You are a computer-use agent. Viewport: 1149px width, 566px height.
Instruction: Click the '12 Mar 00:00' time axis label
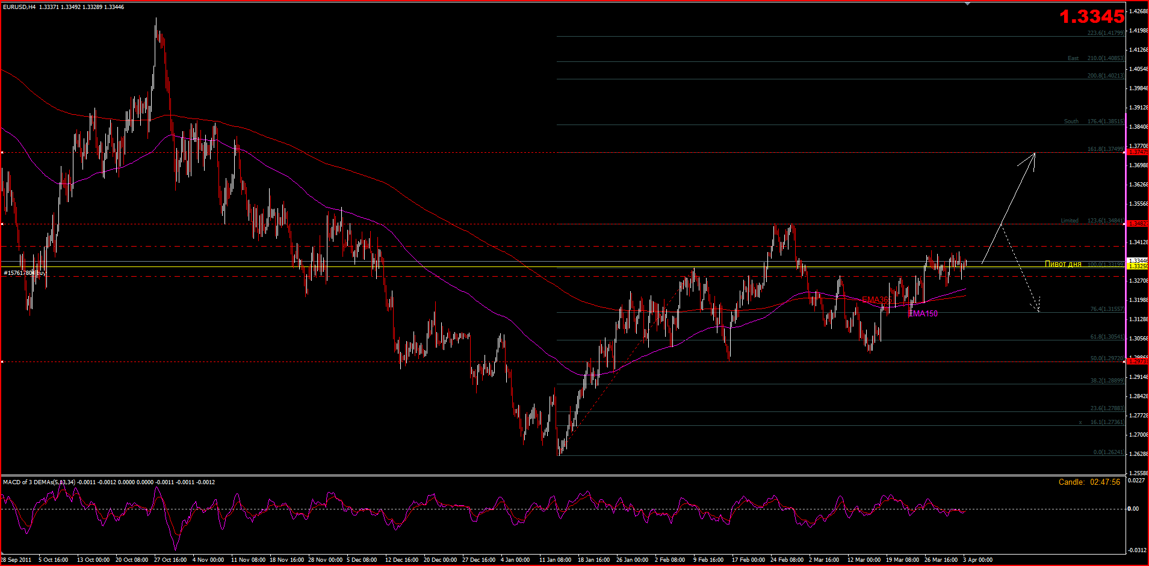coord(864,560)
